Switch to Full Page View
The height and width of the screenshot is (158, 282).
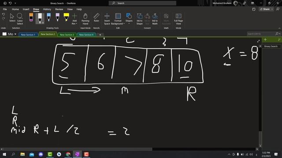[x=178, y=19]
